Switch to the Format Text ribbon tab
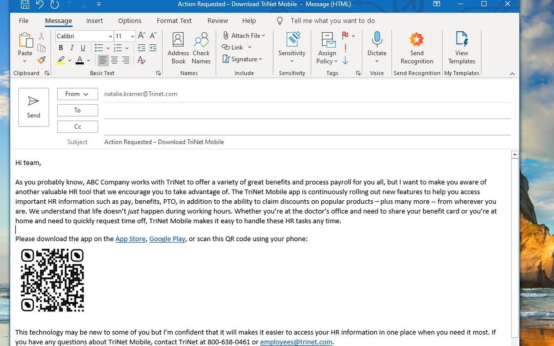This screenshot has height=346, width=554. (174, 20)
